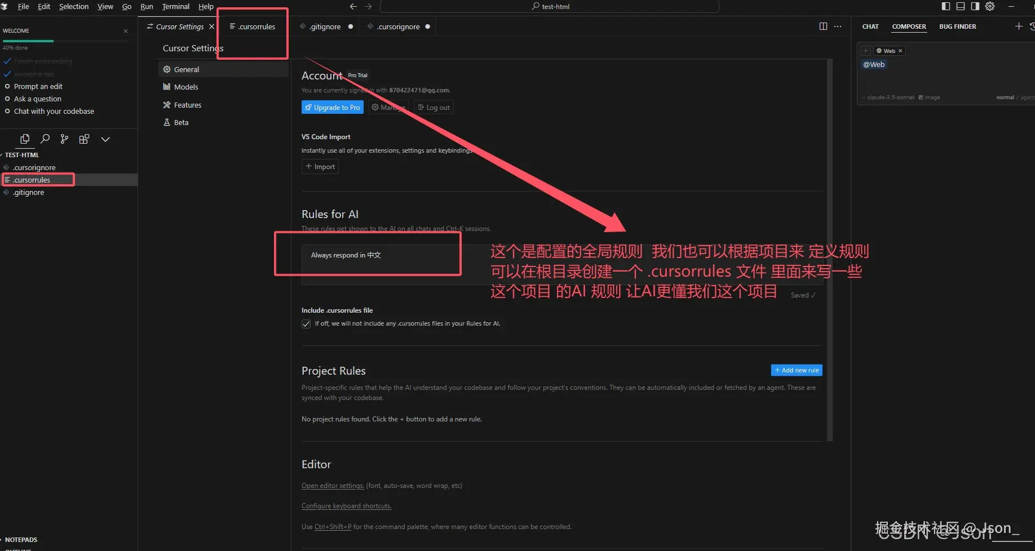Switch to the BUG FINDER tab
1035x551 pixels.
(958, 26)
